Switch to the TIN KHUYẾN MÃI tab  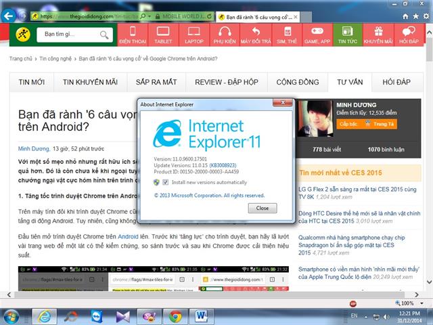[x=90, y=82]
